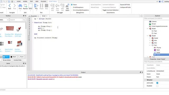The image size is (169, 95).
Task: Click the Select tool icon
Action: (30, 6)
